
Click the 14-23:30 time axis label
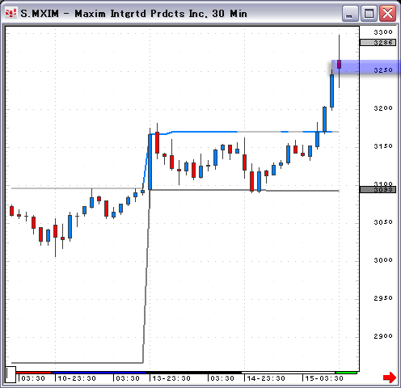266,378
